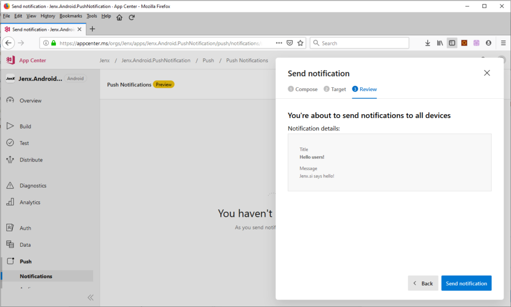The image size is (511, 307).
Task: Open the Edit menu
Action: [18, 16]
